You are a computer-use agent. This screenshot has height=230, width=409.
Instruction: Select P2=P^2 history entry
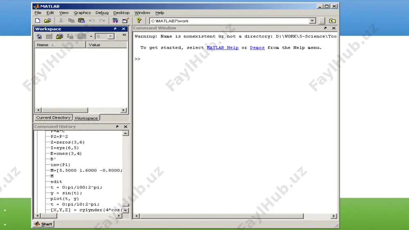point(59,137)
